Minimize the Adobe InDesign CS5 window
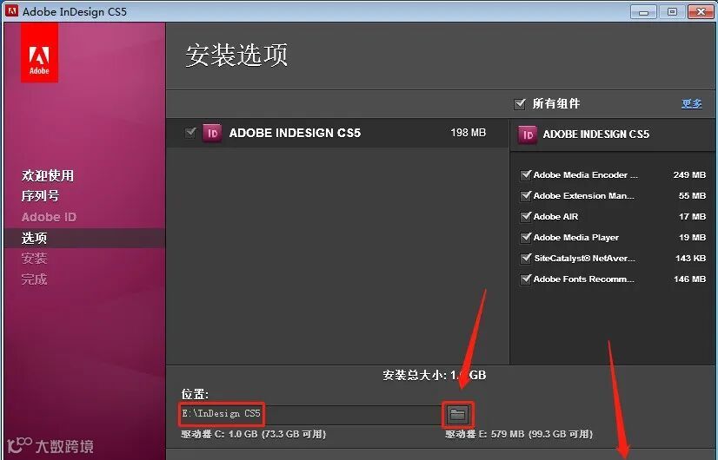Image resolution: width=718 pixels, height=460 pixels. [x=643, y=12]
